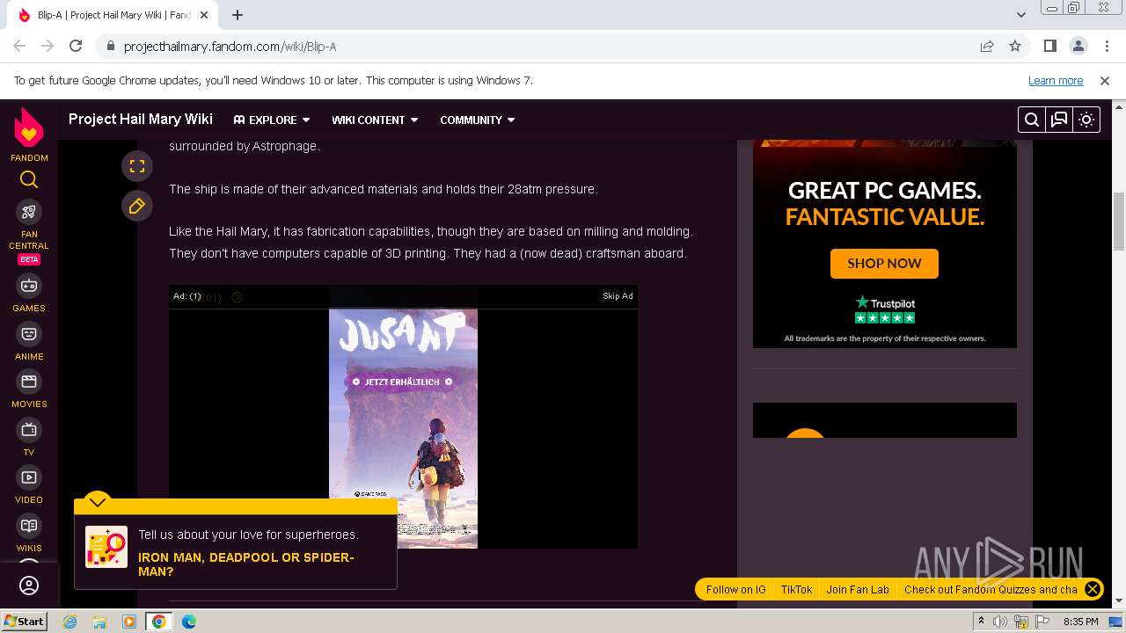Open Internet Explorer from taskbar

pos(69,622)
